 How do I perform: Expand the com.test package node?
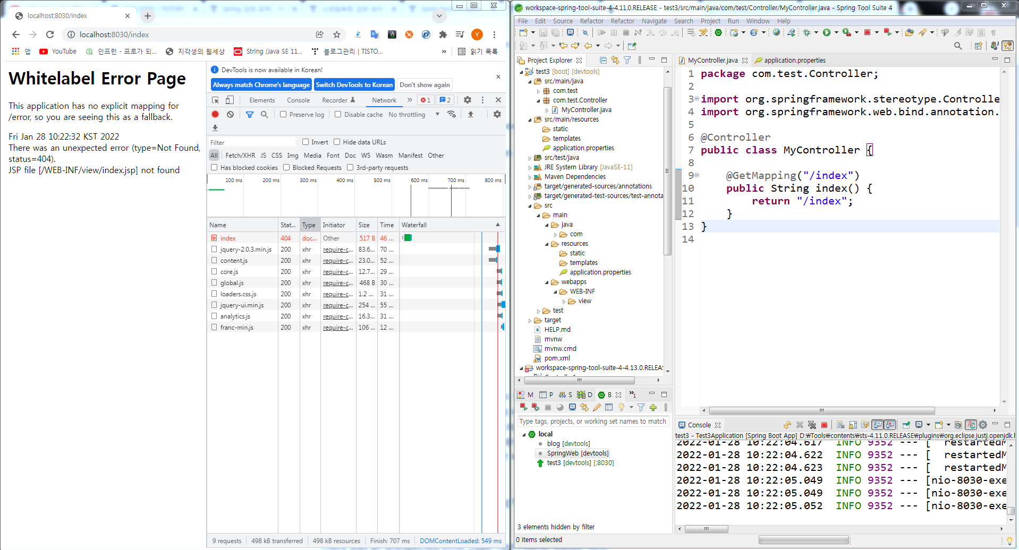point(538,91)
